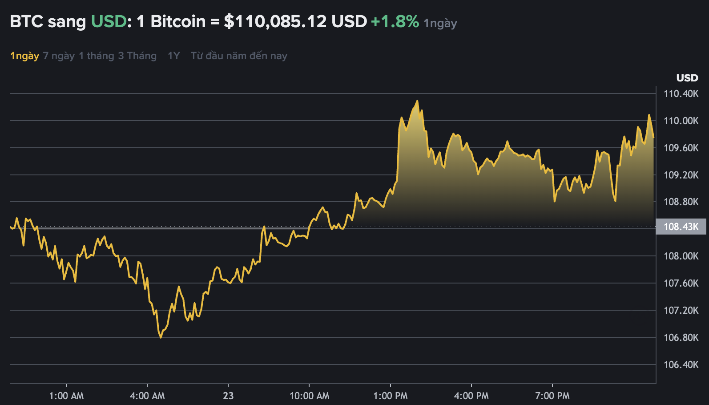This screenshot has width=709, height=405.
Task: Click the $110,085.12 price in the heading
Action: 275,21
